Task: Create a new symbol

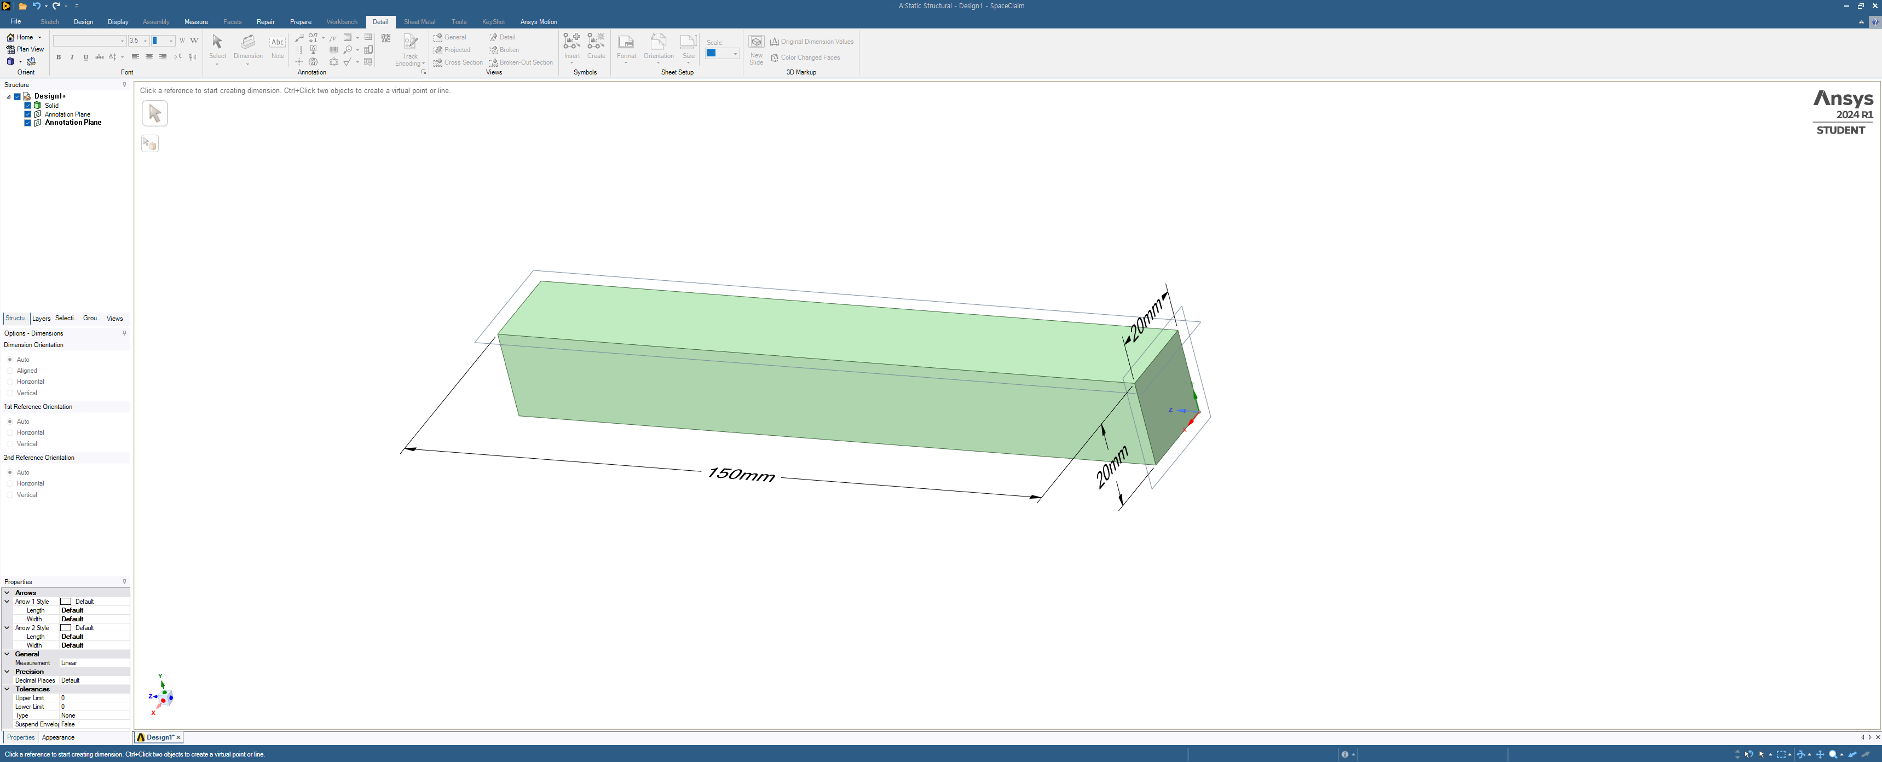Action: (596, 47)
